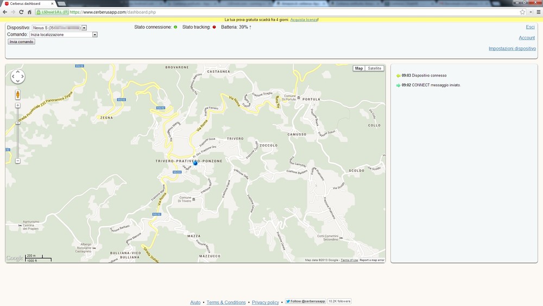This screenshot has width=543, height=306.
Task: Select the blue device location marker
Action: (x=195, y=163)
